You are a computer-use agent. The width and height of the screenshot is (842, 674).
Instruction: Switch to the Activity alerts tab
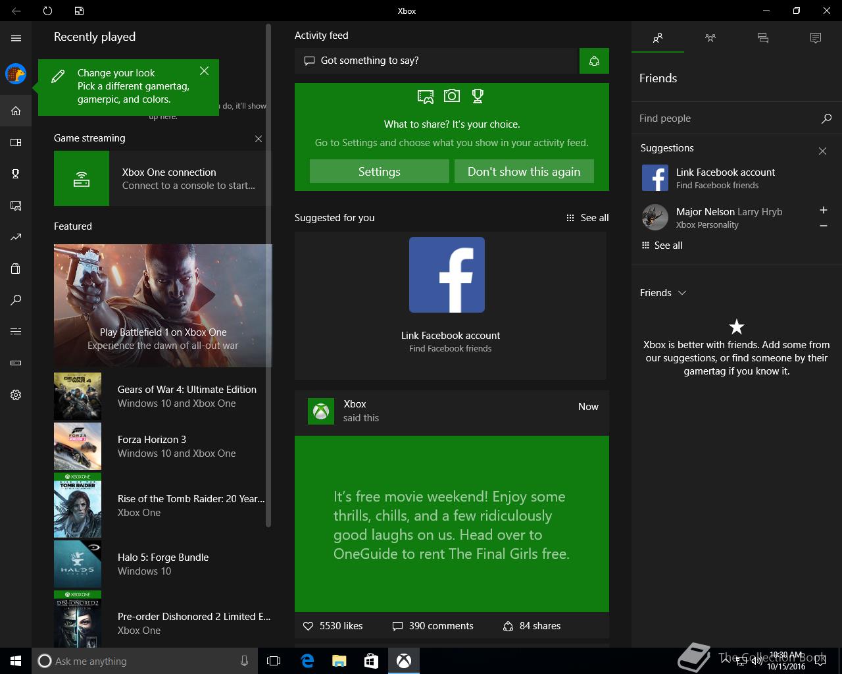tap(816, 38)
